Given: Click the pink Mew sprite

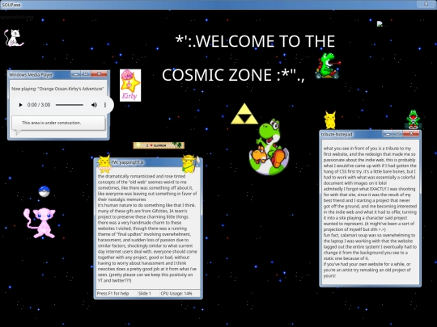Looking at the screenshot, I should pyautogui.click(x=40, y=223).
